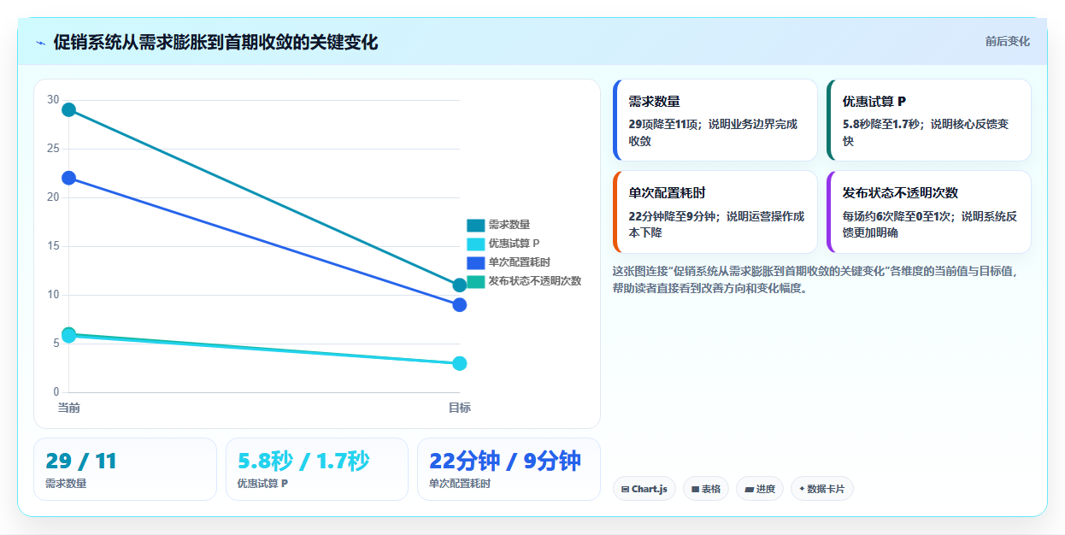Click the 优惠试算 P legend label
The height and width of the screenshot is (535, 1065).
pos(514,244)
